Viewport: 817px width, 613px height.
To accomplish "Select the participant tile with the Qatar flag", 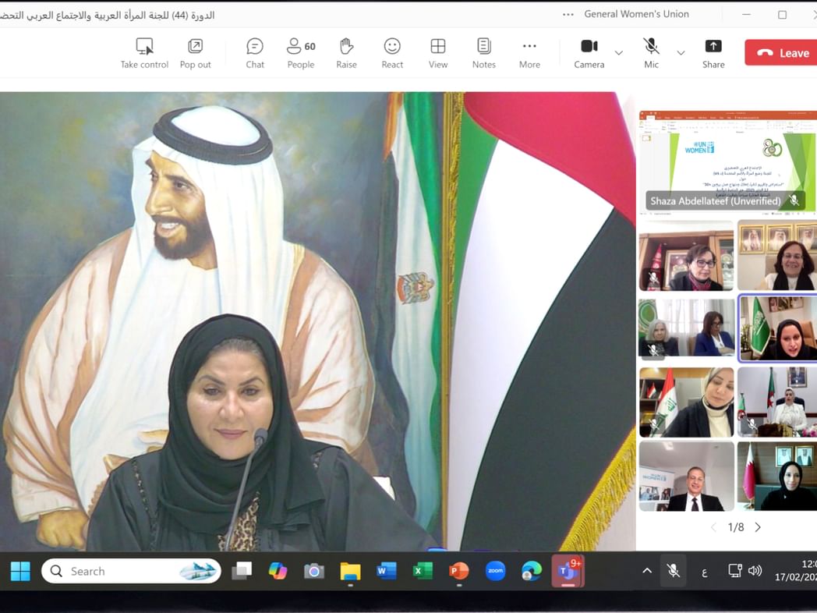I will [x=777, y=476].
